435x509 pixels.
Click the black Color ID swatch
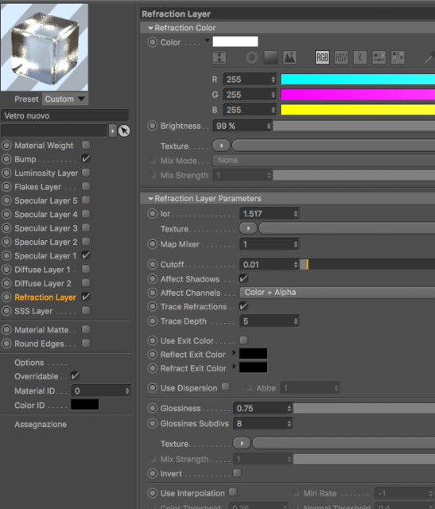coord(85,405)
